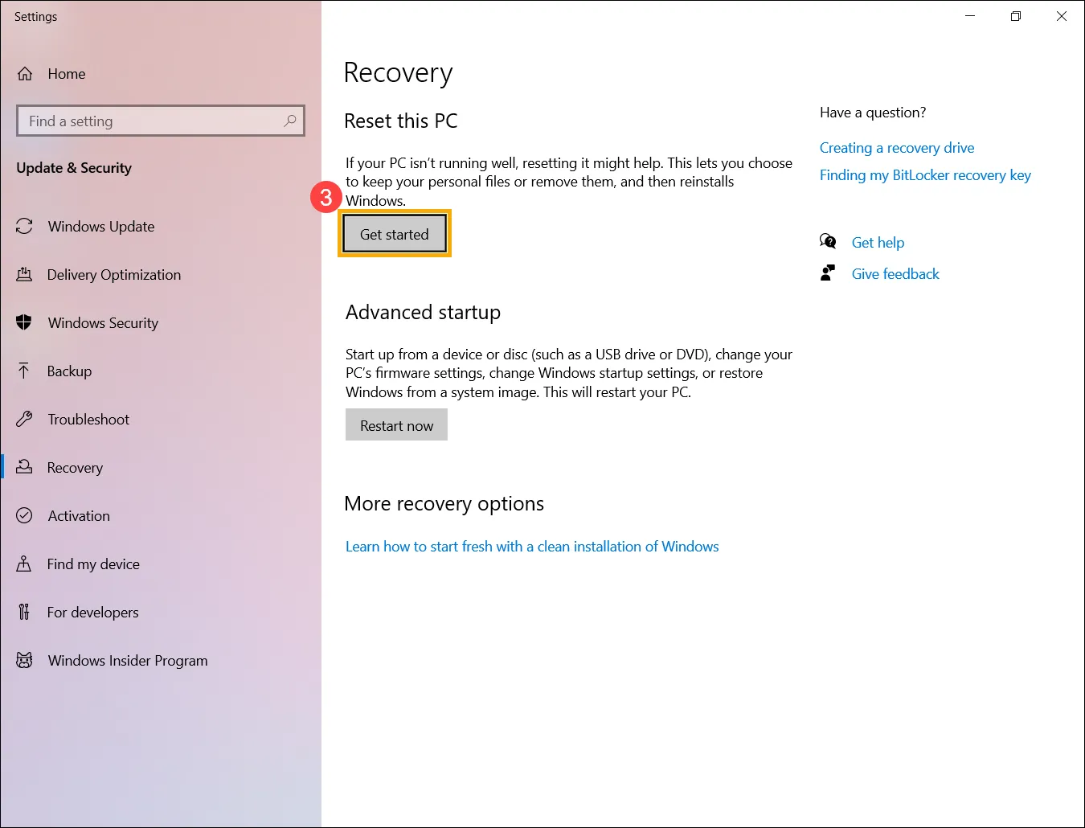Open Creating a recovery drive link
1085x828 pixels.
click(x=897, y=147)
